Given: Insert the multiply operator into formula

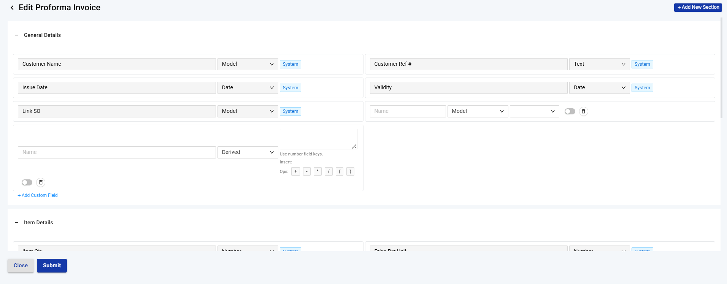Looking at the screenshot, I should click(x=317, y=171).
